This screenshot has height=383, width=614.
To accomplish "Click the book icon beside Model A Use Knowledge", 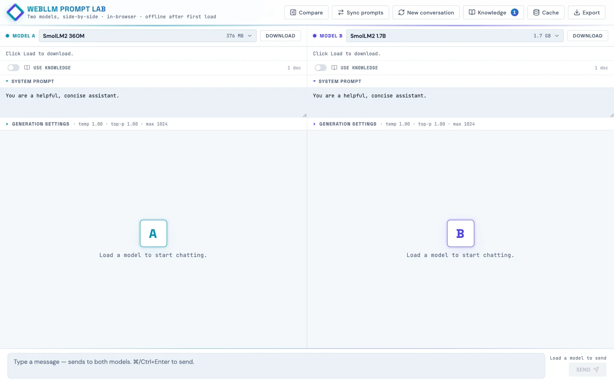I will [27, 68].
